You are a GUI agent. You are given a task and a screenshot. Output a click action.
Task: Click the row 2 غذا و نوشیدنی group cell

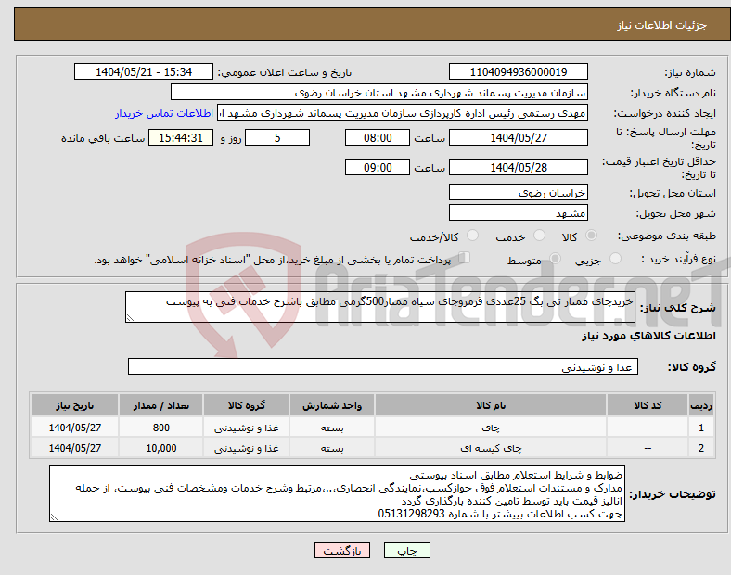(246, 448)
